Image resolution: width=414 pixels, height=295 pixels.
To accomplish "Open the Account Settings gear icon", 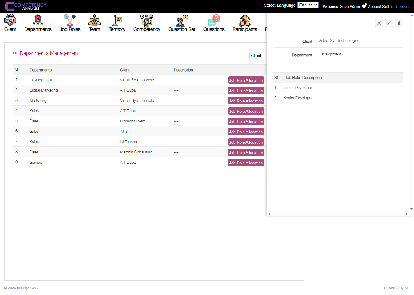I will [364, 5].
